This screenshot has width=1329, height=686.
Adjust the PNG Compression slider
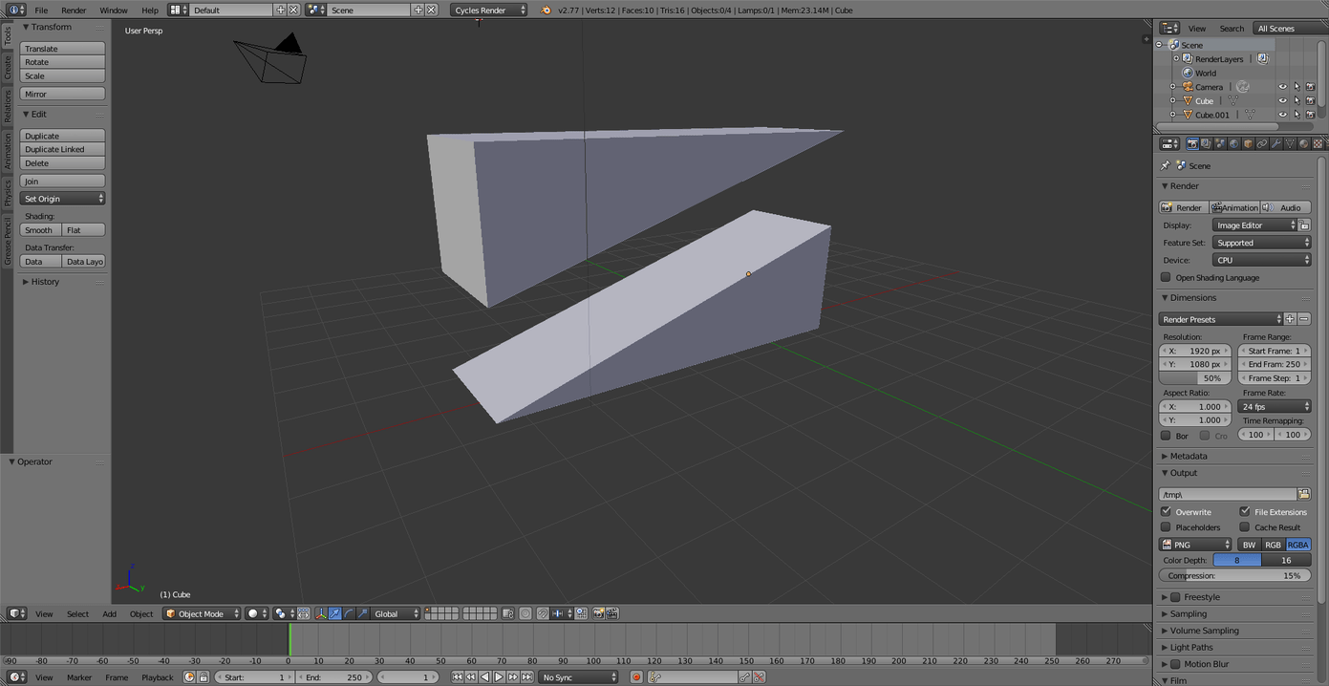point(1233,576)
